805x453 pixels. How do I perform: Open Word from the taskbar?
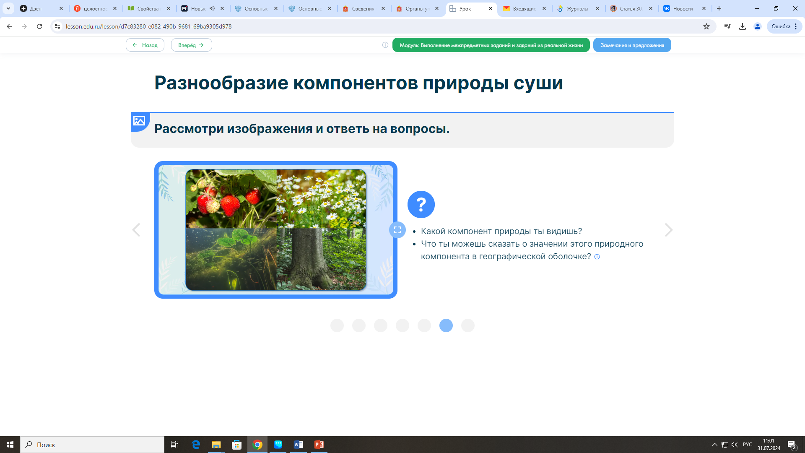[299, 445]
